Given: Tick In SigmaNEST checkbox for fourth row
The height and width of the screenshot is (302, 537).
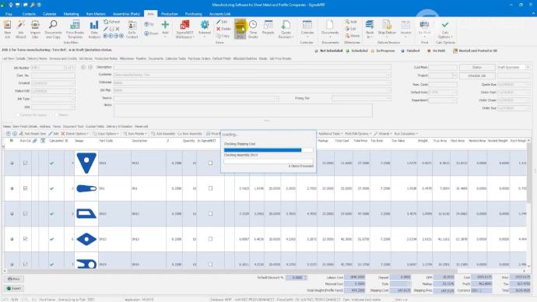Looking at the screenshot, I should click(210, 239).
